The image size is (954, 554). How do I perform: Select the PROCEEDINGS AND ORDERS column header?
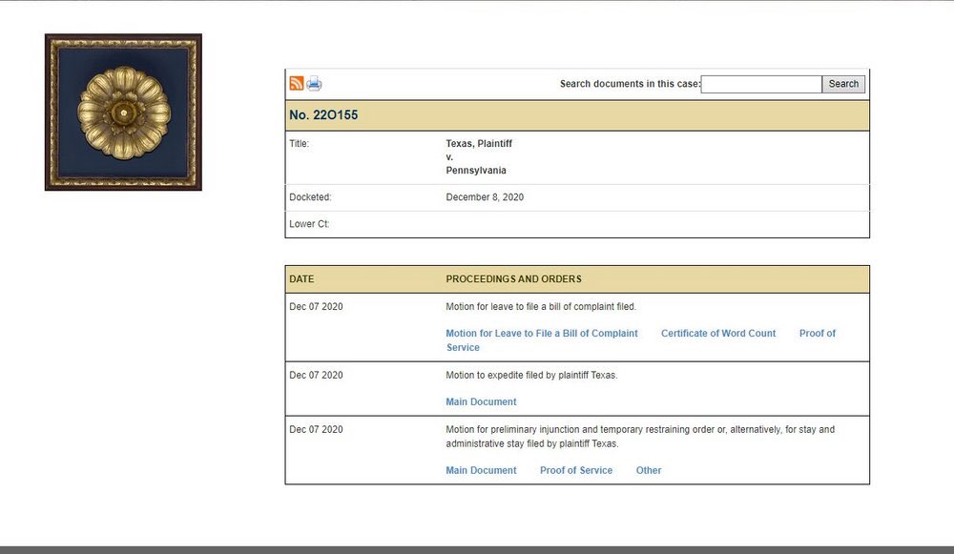[x=513, y=278]
